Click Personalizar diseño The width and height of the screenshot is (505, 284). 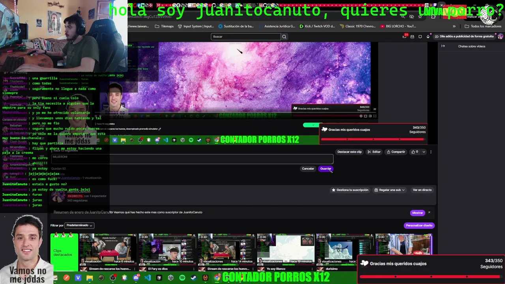coord(419,226)
